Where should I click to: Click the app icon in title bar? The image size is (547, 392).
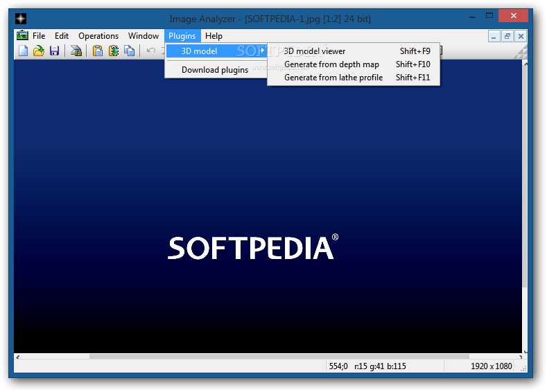pos(21,19)
